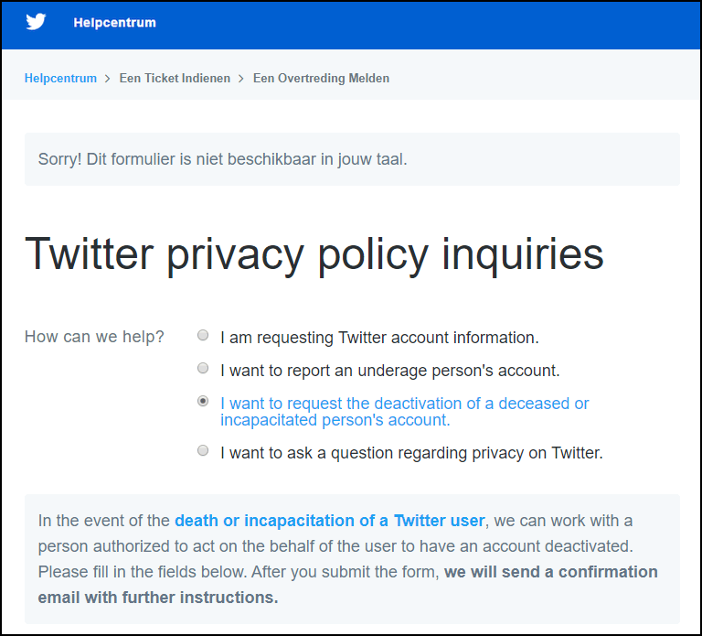The image size is (702, 636).
Task: Click the 'Sorry! Dit formulier' notice banner
Action: pos(352,159)
